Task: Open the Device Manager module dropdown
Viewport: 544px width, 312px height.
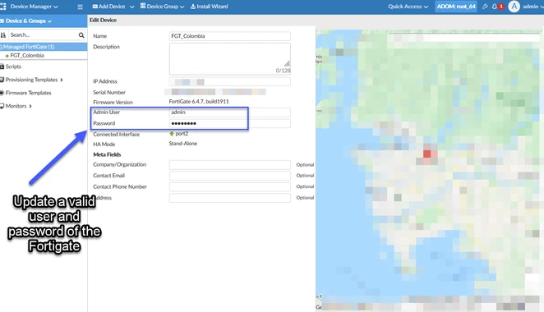Action: [x=34, y=7]
